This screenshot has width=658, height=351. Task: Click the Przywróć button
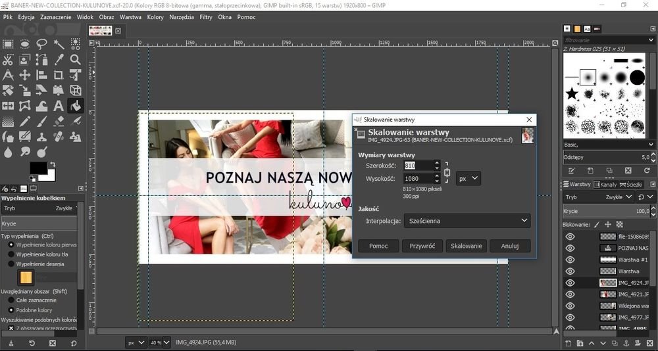coord(422,246)
